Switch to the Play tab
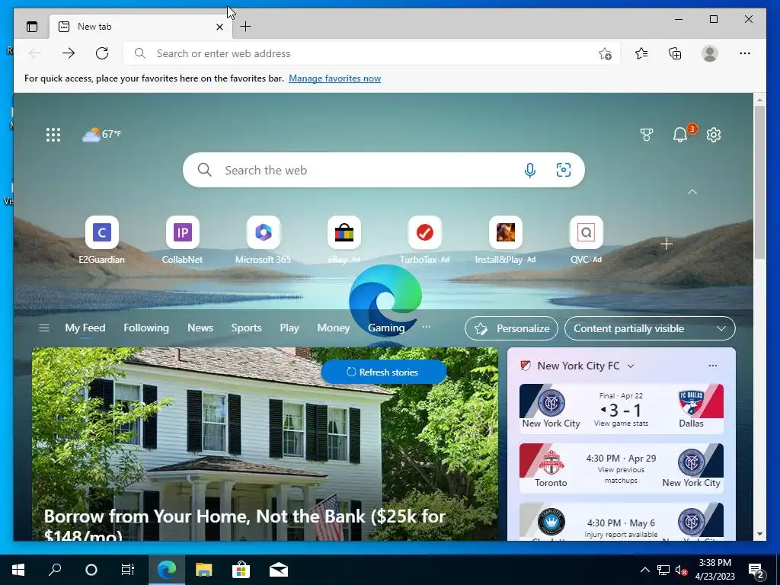 pyautogui.click(x=289, y=328)
